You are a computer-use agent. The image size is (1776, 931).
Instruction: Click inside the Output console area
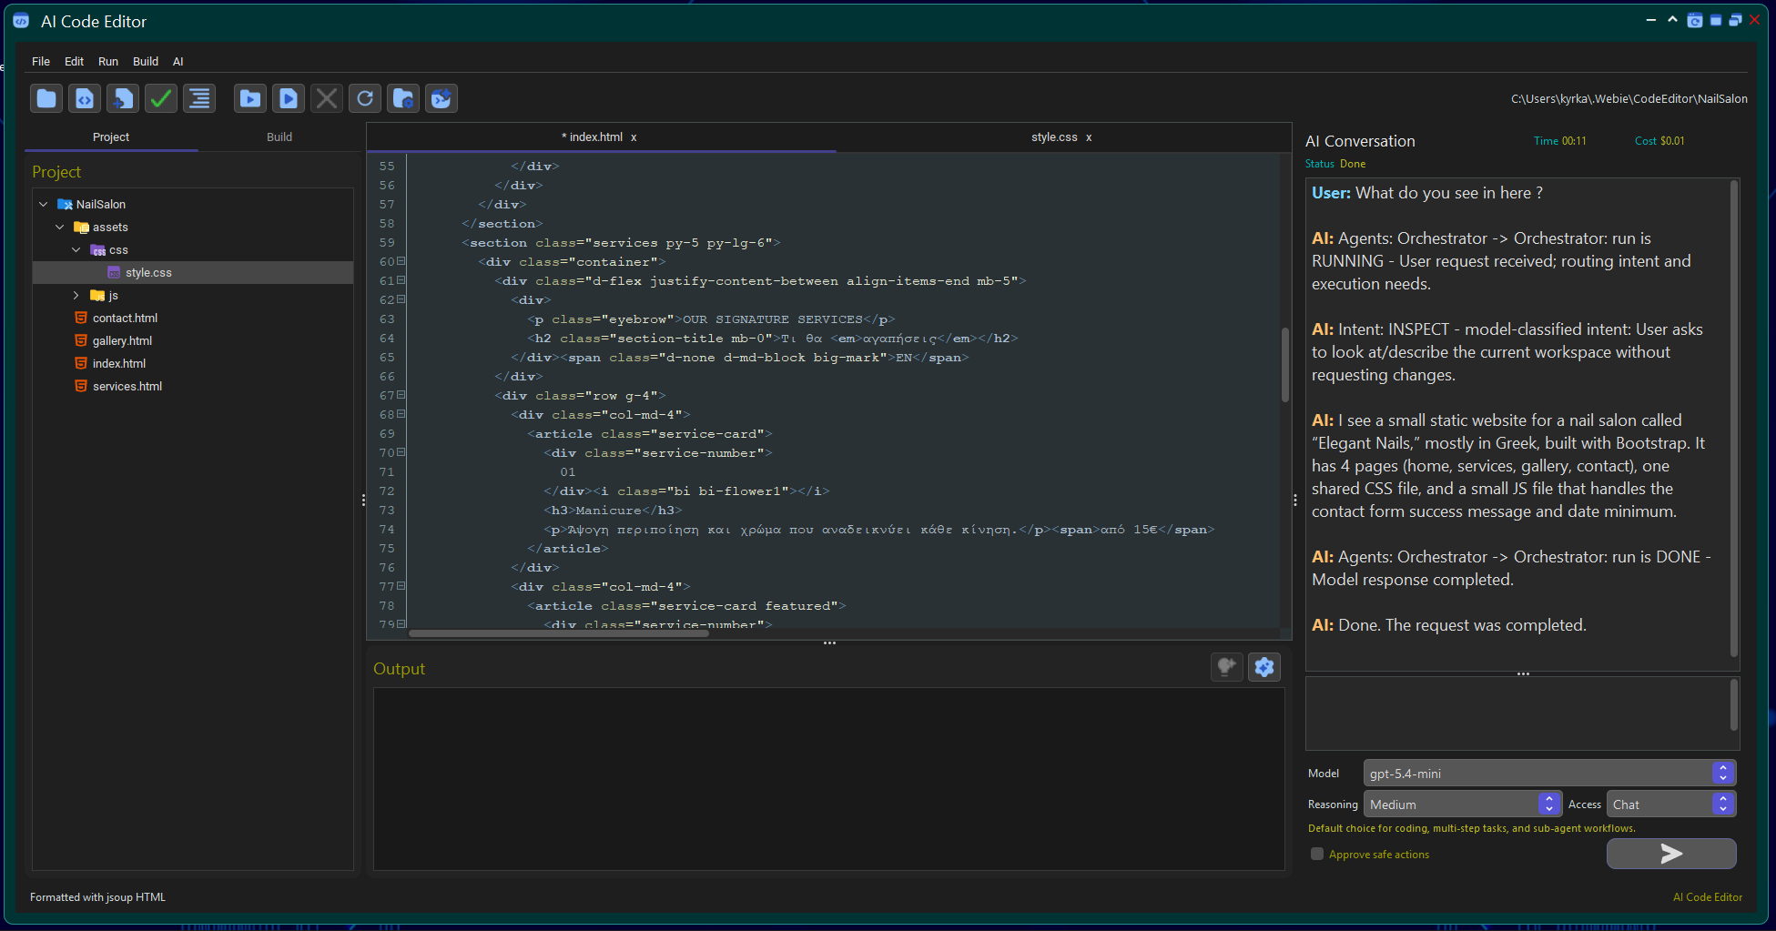click(828, 779)
